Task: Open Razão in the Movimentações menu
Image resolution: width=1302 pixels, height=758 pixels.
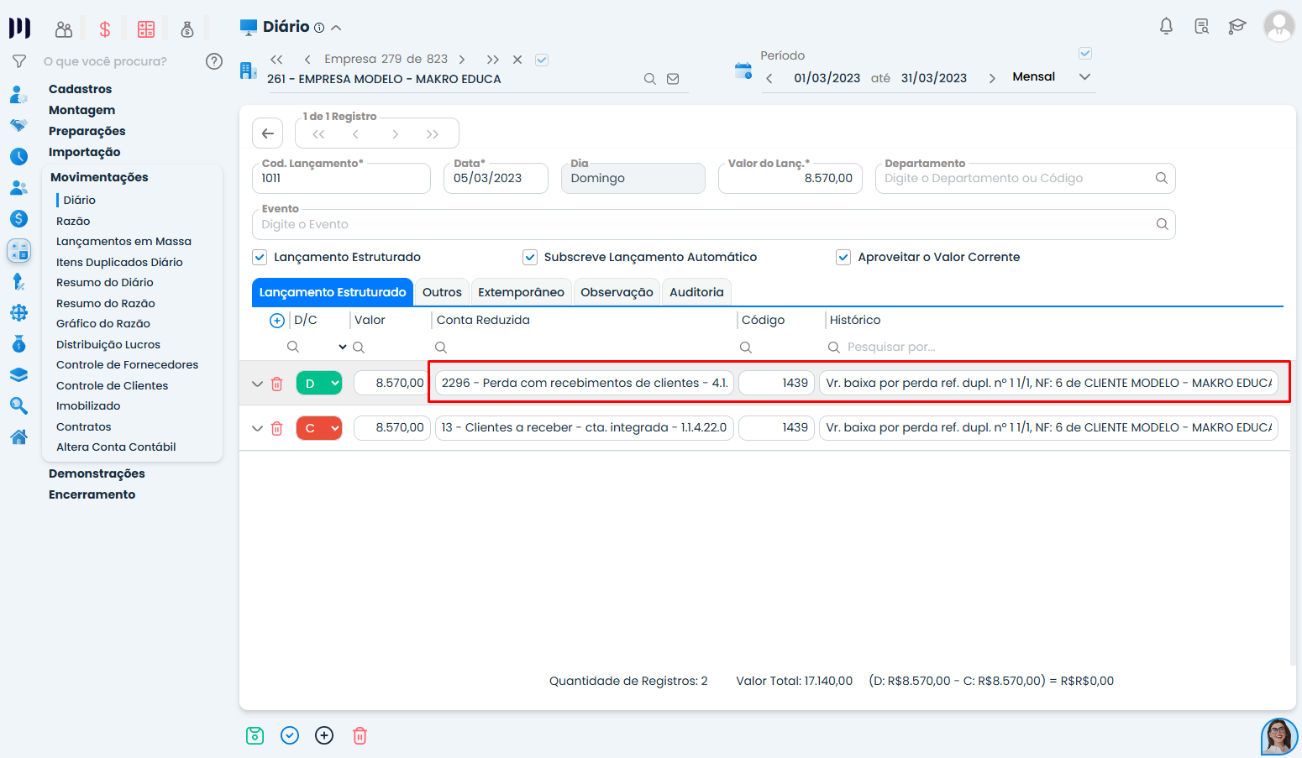Action: click(x=73, y=221)
